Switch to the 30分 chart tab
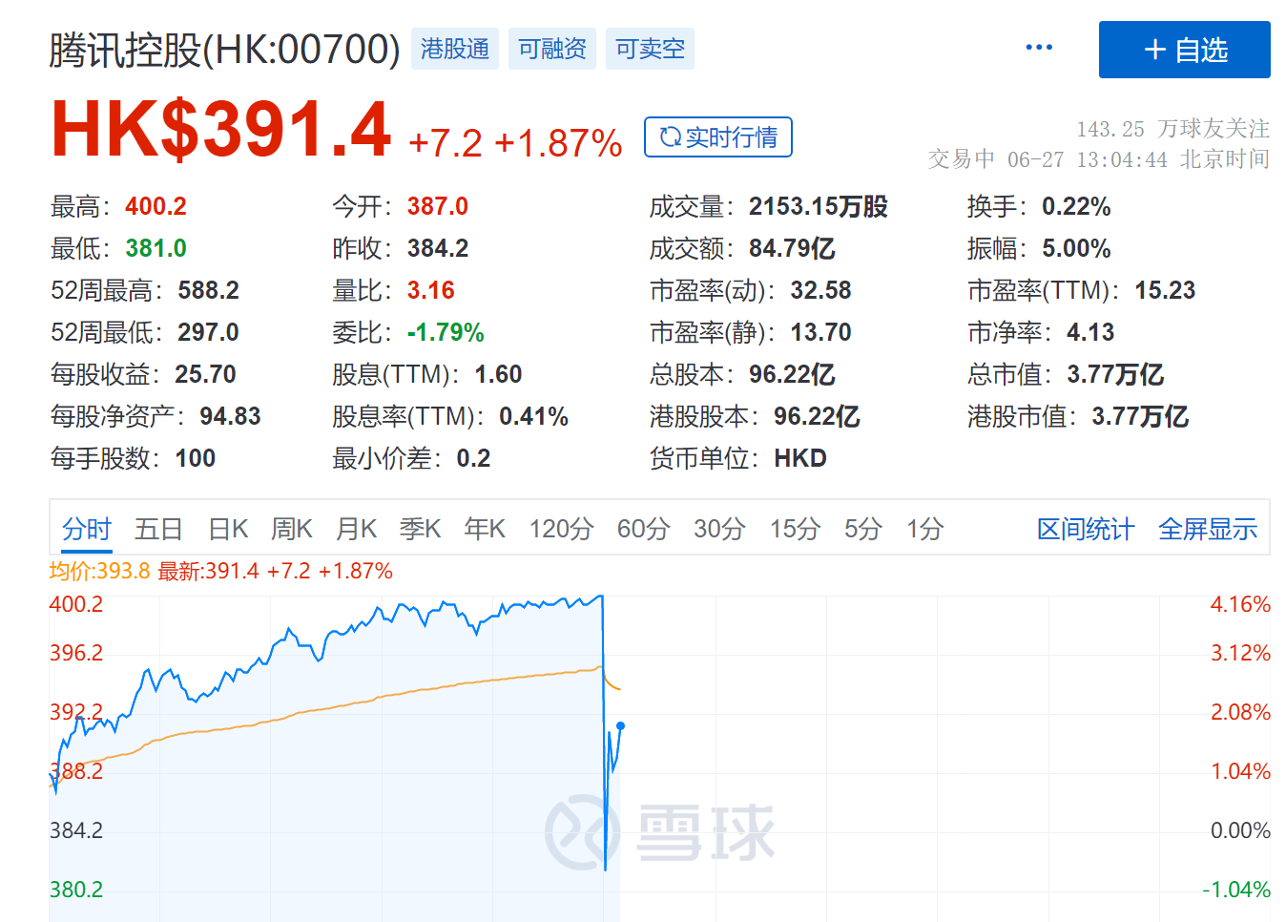1286x922 pixels. 719,529
